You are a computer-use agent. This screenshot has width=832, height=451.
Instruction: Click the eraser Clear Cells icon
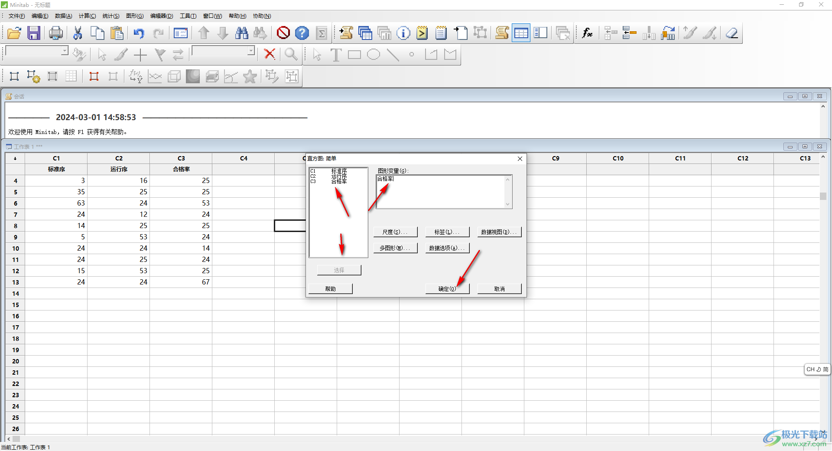point(732,33)
